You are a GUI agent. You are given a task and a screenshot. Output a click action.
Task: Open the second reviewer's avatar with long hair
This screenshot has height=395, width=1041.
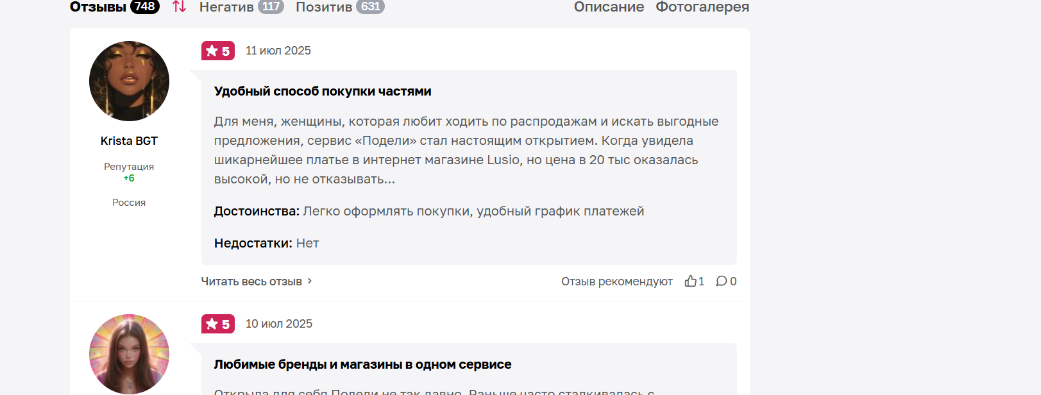pyautogui.click(x=129, y=354)
